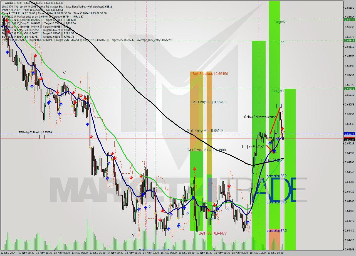Click the '100' label on green zone

(x=282, y=43)
